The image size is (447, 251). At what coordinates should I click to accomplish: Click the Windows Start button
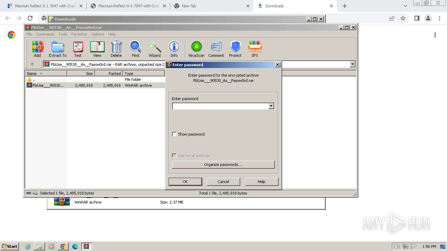10,246
